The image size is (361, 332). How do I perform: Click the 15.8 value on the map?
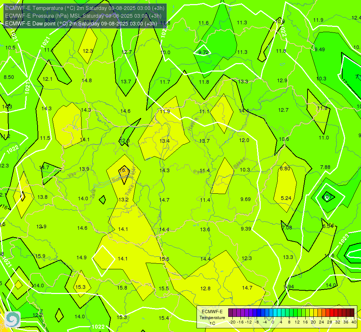(122, 287)
